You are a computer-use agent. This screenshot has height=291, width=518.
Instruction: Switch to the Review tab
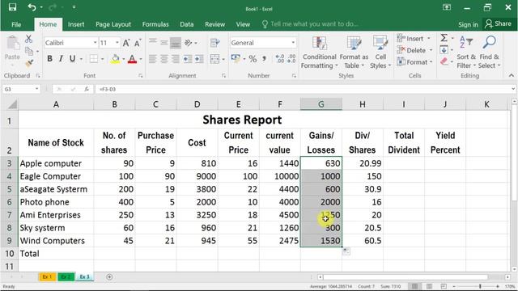(214, 24)
